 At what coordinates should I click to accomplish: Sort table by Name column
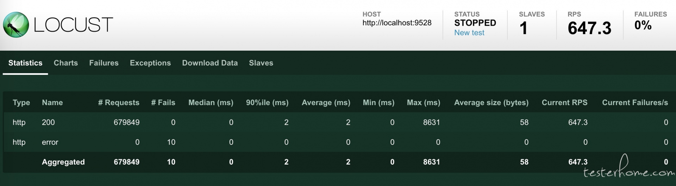(x=52, y=103)
